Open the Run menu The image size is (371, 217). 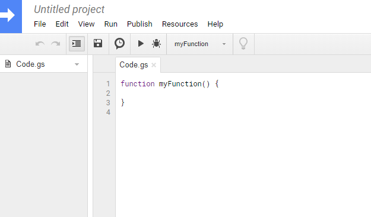pos(111,24)
